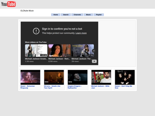Select the 1:49:50 Michael Jackson Greatest thumbnail
The height and width of the screenshot is (116, 155).
36,50
